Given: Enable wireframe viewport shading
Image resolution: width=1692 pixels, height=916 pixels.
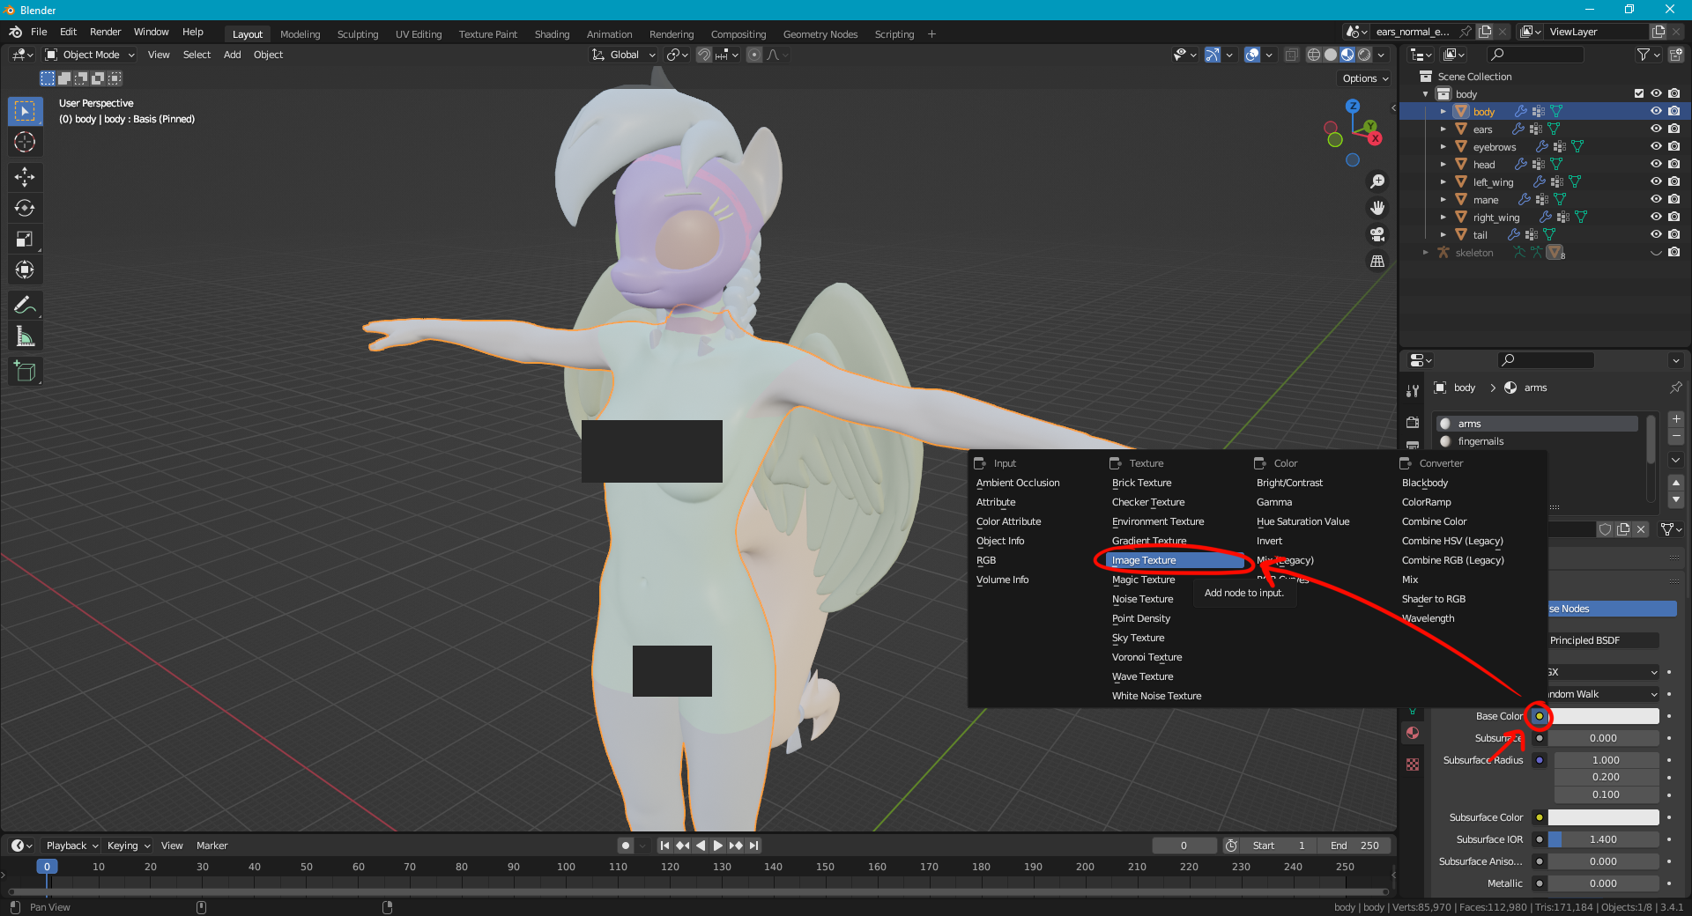Looking at the screenshot, I should 1313,55.
